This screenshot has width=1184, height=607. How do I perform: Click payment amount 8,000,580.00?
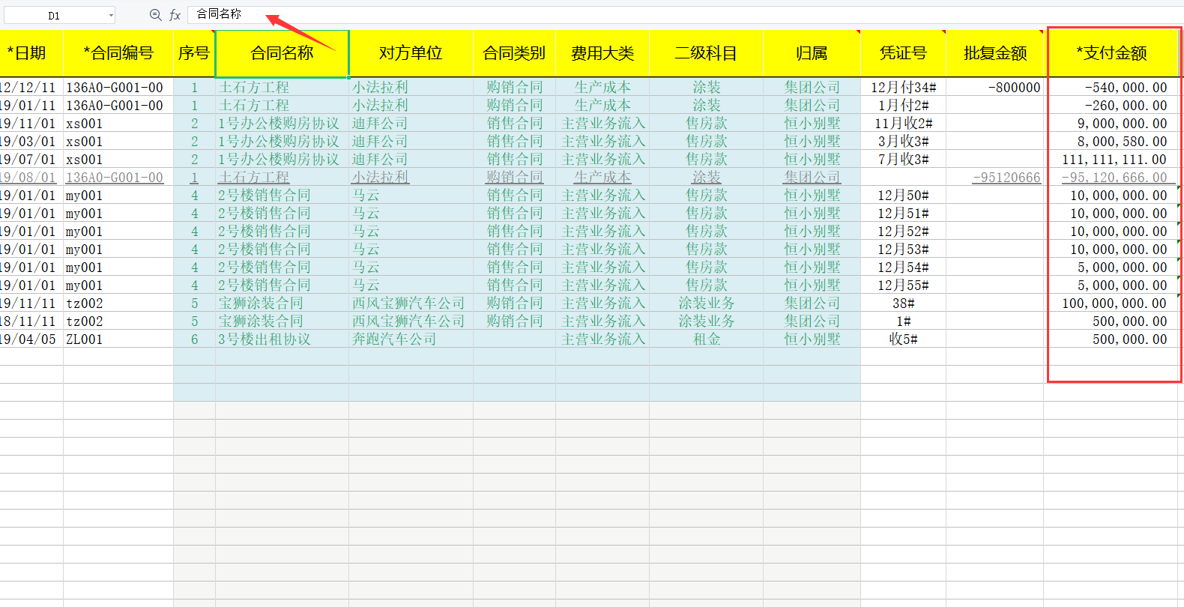(1112, 142)
